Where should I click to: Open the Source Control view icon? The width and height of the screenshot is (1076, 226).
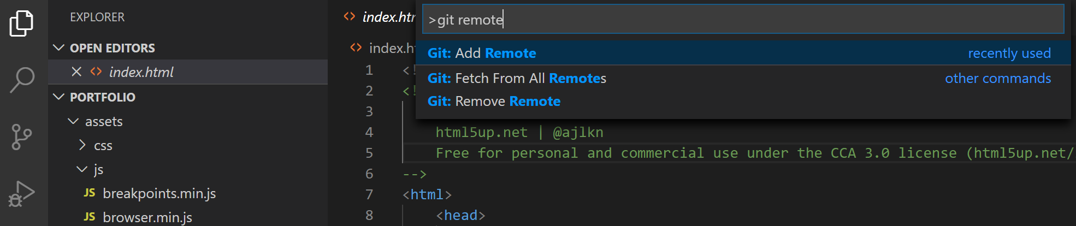[22, 137]
